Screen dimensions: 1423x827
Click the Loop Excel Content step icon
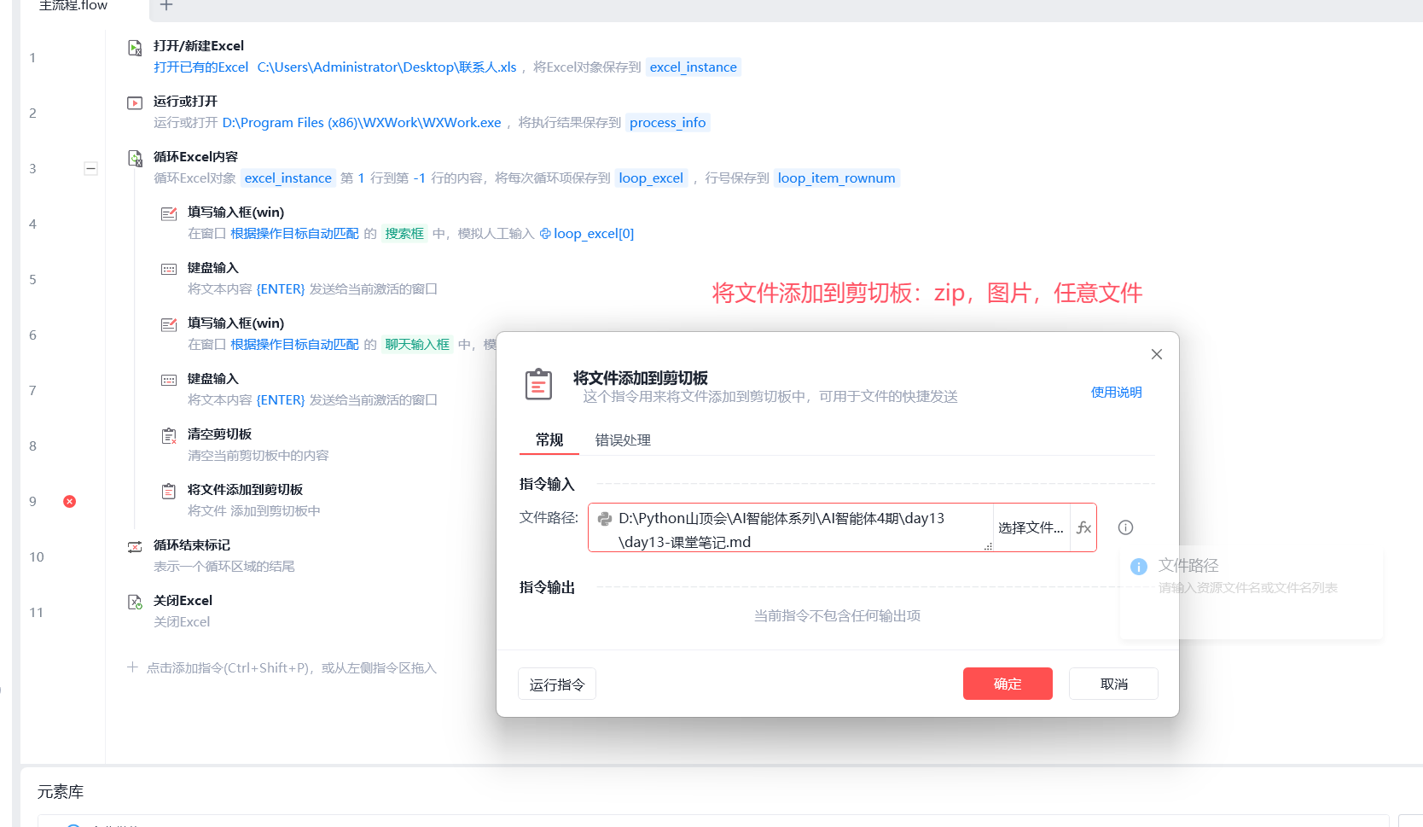[x=135, y=159]
